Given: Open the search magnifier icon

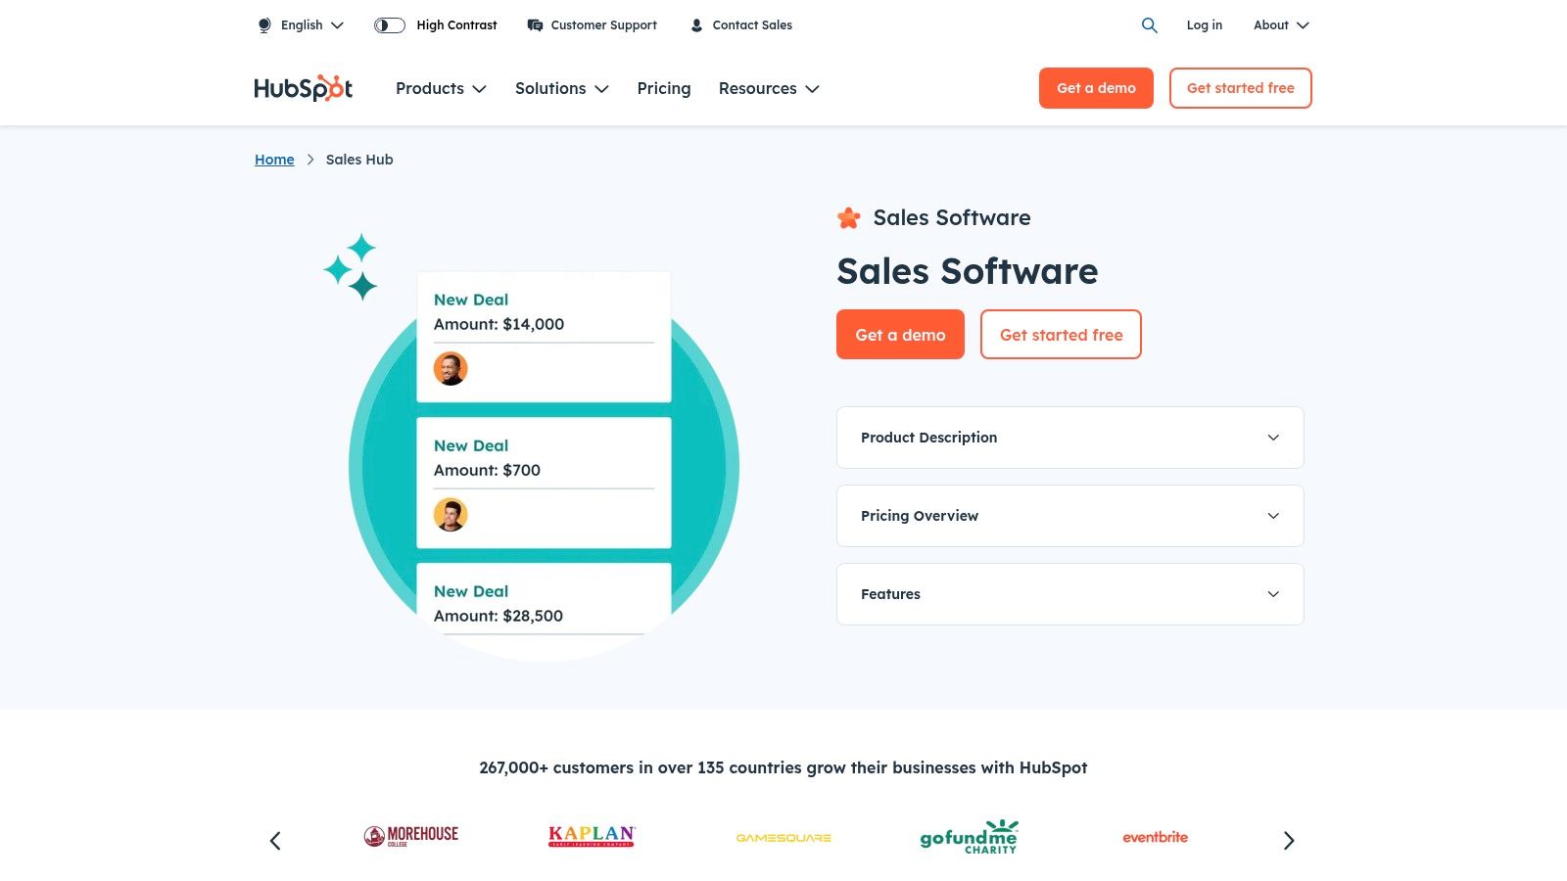Looking at the screenshot, I should [1149, 25].
